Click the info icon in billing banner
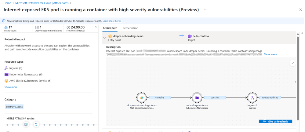The width and height of the screenshot is (305, 132). coord(4,21)
